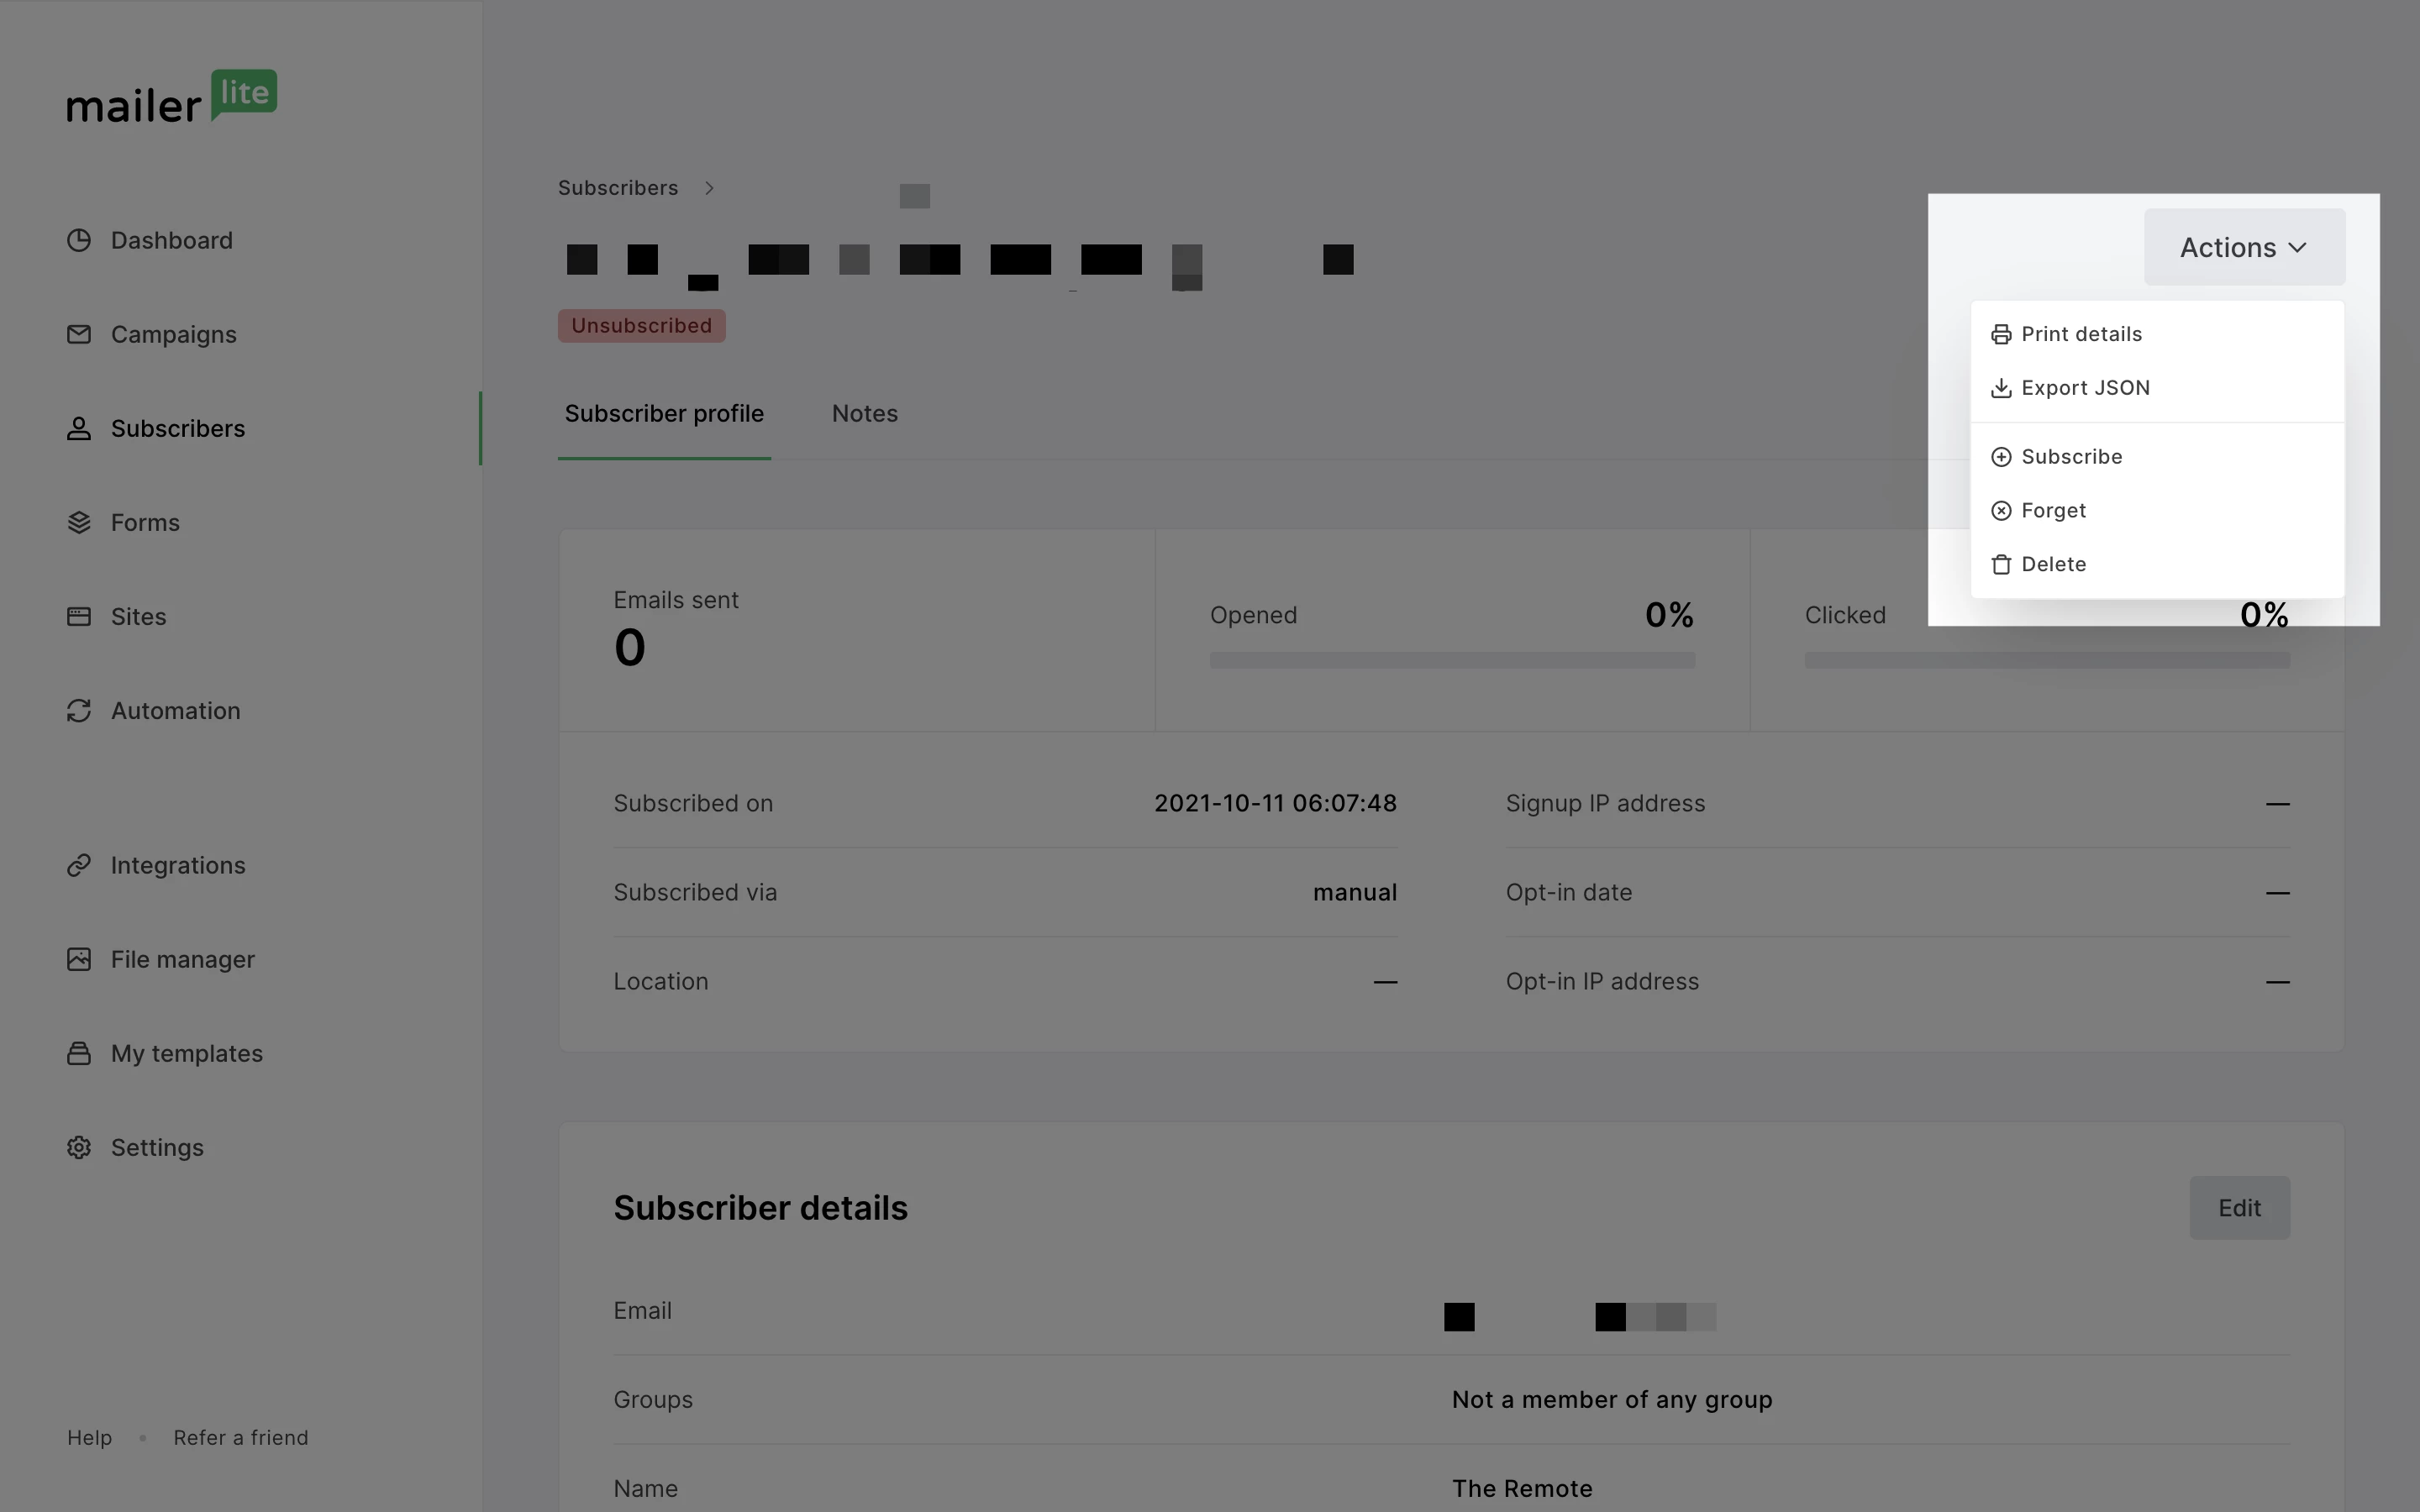Collapse the Actions dropdown button
2420x1512 pixels.
2244,247
